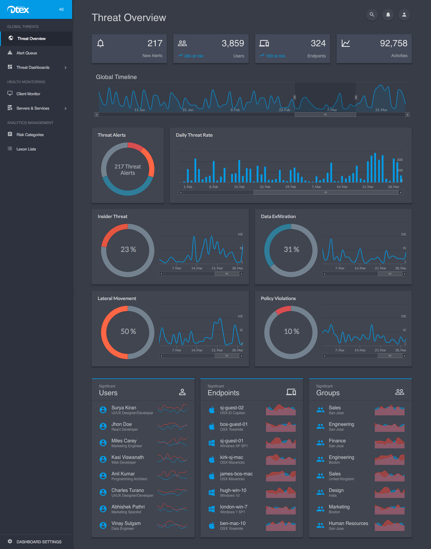Click the 92,758 Activities value
Screen dimensions: 431x549
(x=393, y=44)
